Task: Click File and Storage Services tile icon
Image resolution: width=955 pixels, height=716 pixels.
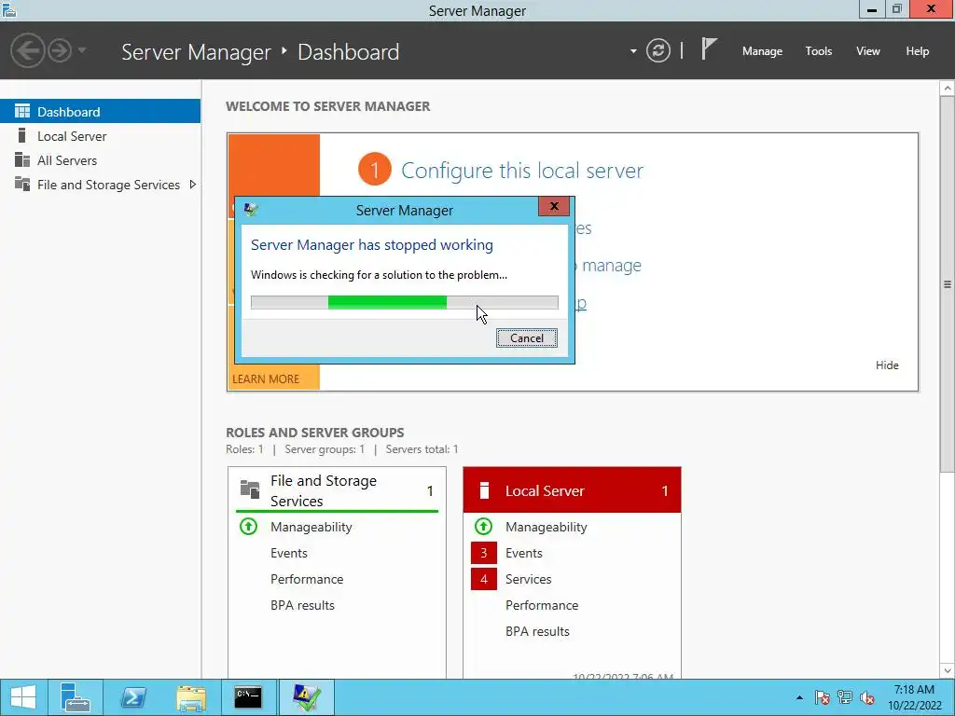Action: click(x=250, y=489)
